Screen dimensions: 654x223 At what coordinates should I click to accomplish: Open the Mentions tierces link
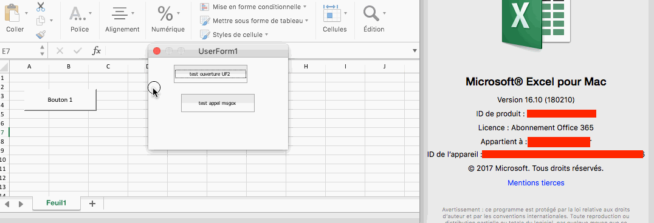pos(536,182)
